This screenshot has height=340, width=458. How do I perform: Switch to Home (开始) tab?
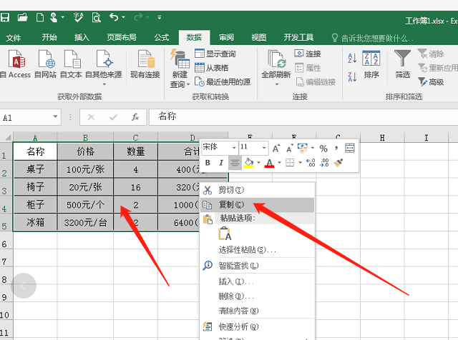click(x=49, y=37)
